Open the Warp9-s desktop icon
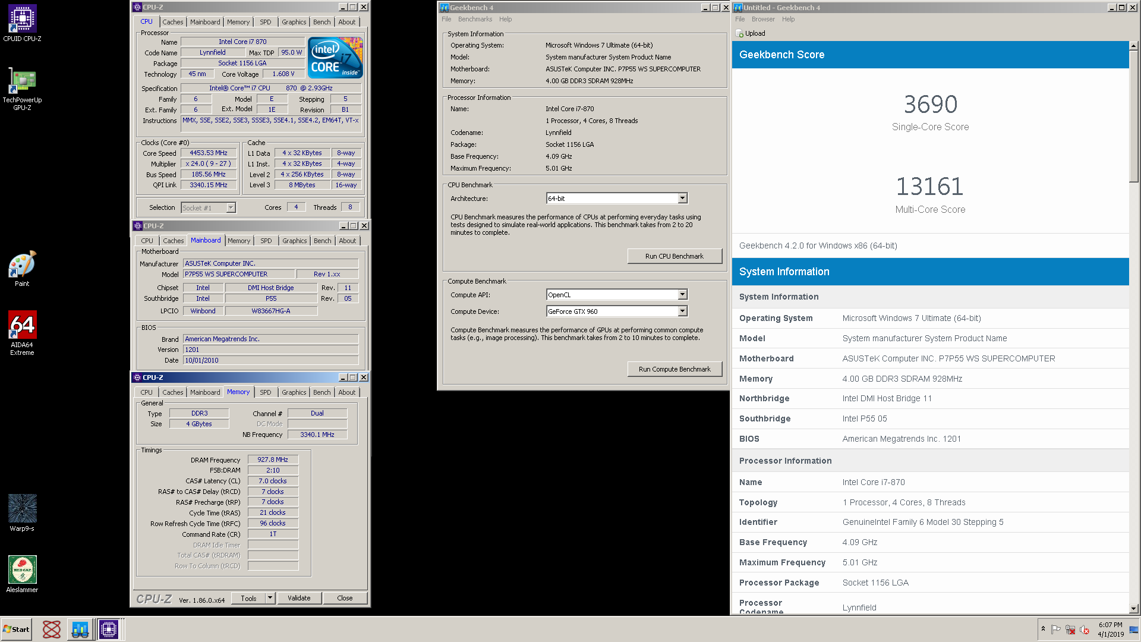 coord(22,513)
